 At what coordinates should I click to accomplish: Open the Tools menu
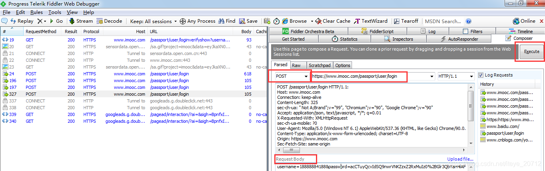[55, 12]
